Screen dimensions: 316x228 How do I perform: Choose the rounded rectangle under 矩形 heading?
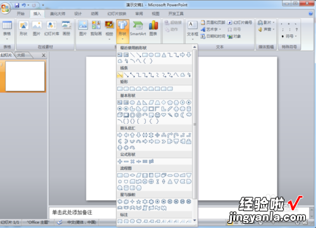point(126,88)
